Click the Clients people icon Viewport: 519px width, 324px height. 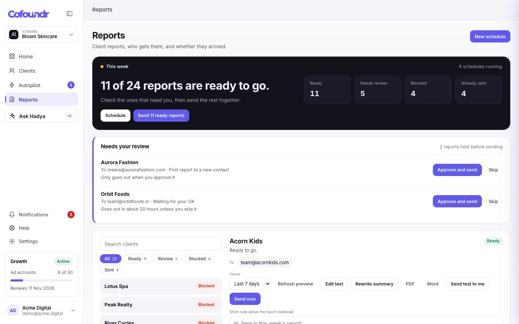tap(12, 71)
